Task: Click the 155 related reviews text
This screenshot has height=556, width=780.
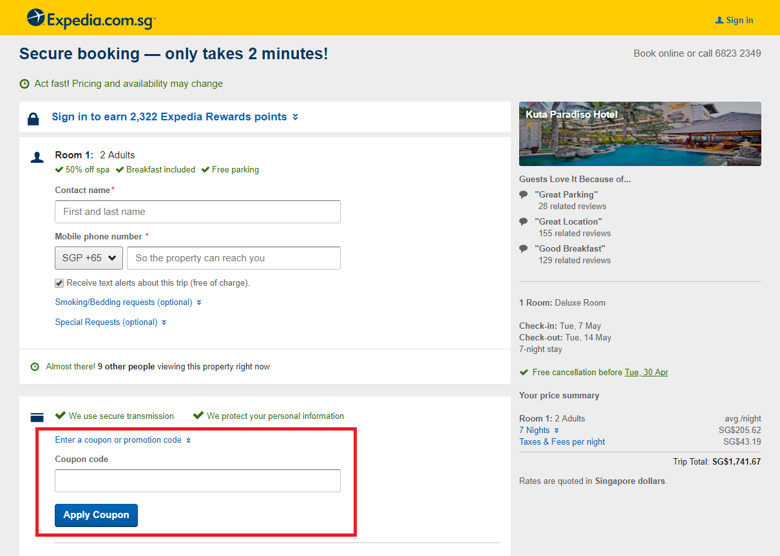Action: click(x=575, y=234)
